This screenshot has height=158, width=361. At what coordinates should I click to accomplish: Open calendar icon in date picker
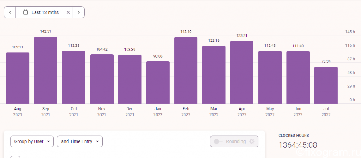click(25, 12)
